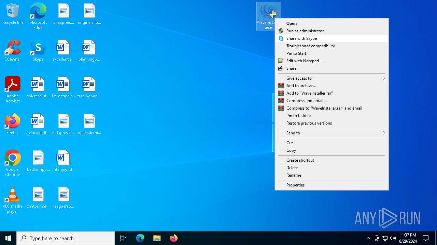Image resolution: width=437 pixels, height=245 pixels.
Task: Choose Run as administrator
Action: click(x=332, y=31)
